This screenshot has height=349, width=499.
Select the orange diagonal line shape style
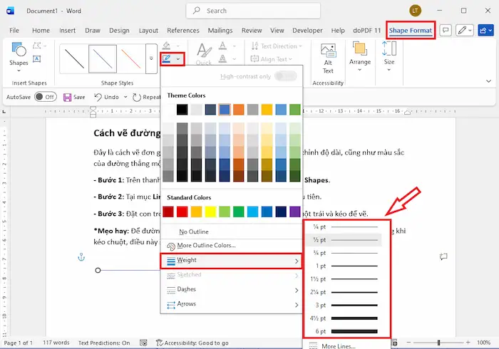click(130, 60)
